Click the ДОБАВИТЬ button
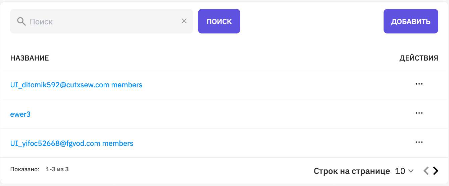The height and width of the screenshot is (186, 449). pyautogui.click(x=411, y=21)
